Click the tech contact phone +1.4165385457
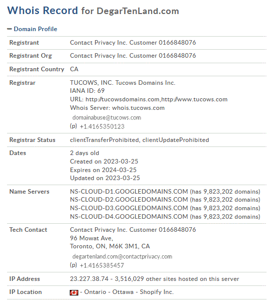Viewport: 267px width, 302px height. (102, 265)
